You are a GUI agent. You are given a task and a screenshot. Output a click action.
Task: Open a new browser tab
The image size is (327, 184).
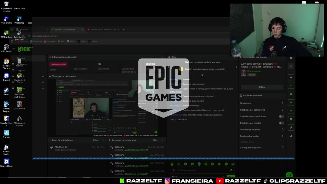click(124, 29)
